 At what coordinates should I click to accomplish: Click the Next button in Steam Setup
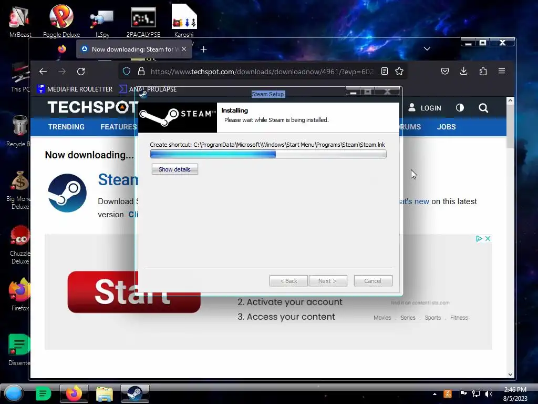(x=328, y=281)
